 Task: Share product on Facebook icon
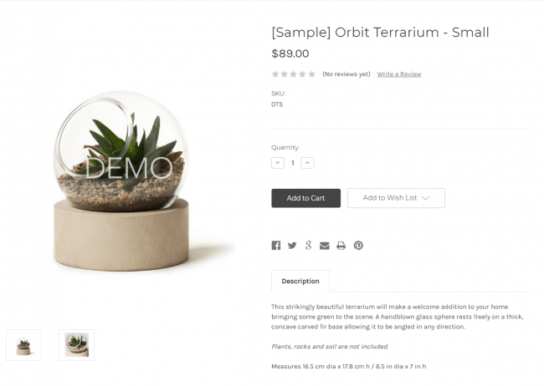tap(276, 246)
